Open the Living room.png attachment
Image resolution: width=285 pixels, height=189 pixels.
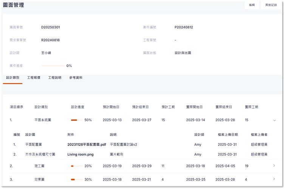tap(81, 155)
